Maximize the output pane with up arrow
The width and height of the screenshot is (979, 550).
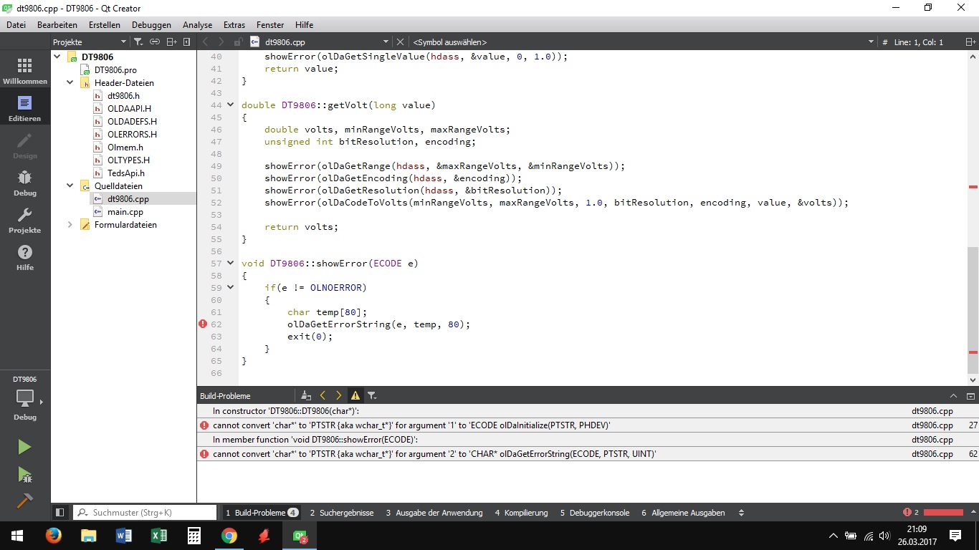coord(954,395)
